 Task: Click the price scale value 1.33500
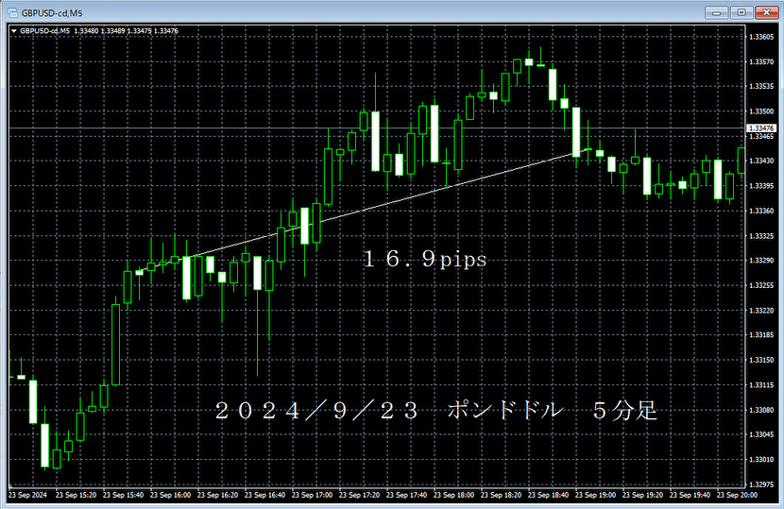[761, 111]
